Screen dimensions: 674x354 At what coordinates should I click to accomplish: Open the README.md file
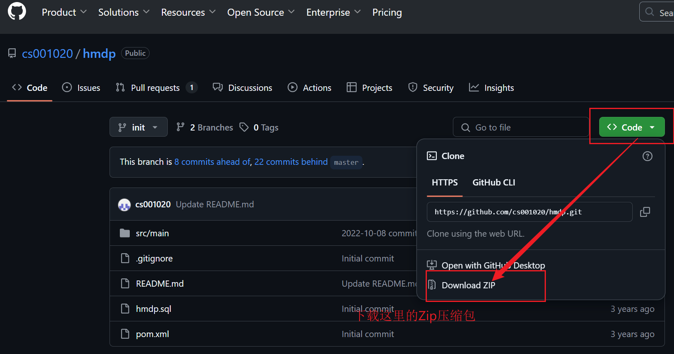coord(160,284)
